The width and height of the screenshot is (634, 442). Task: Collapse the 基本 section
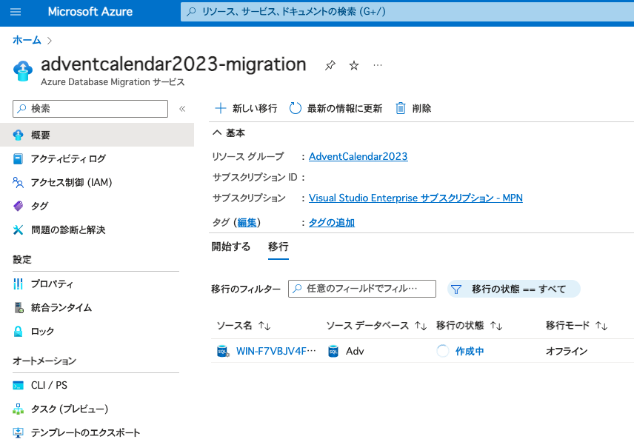tap(217, 133)
